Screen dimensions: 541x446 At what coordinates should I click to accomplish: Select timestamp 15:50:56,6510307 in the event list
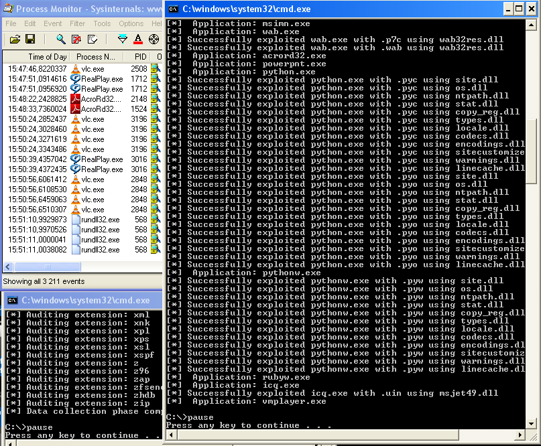38,210
